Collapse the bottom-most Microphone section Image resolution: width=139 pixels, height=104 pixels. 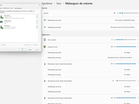pyautogui.click(x=138, y=98)
